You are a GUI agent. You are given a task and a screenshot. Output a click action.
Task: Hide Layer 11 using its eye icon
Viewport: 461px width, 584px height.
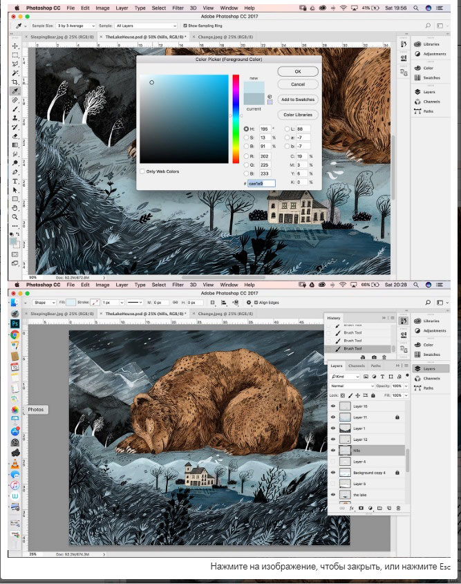click(333, 417)
